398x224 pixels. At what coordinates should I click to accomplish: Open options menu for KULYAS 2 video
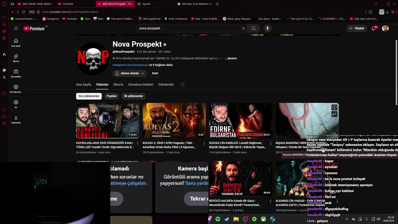click(204, 143)
